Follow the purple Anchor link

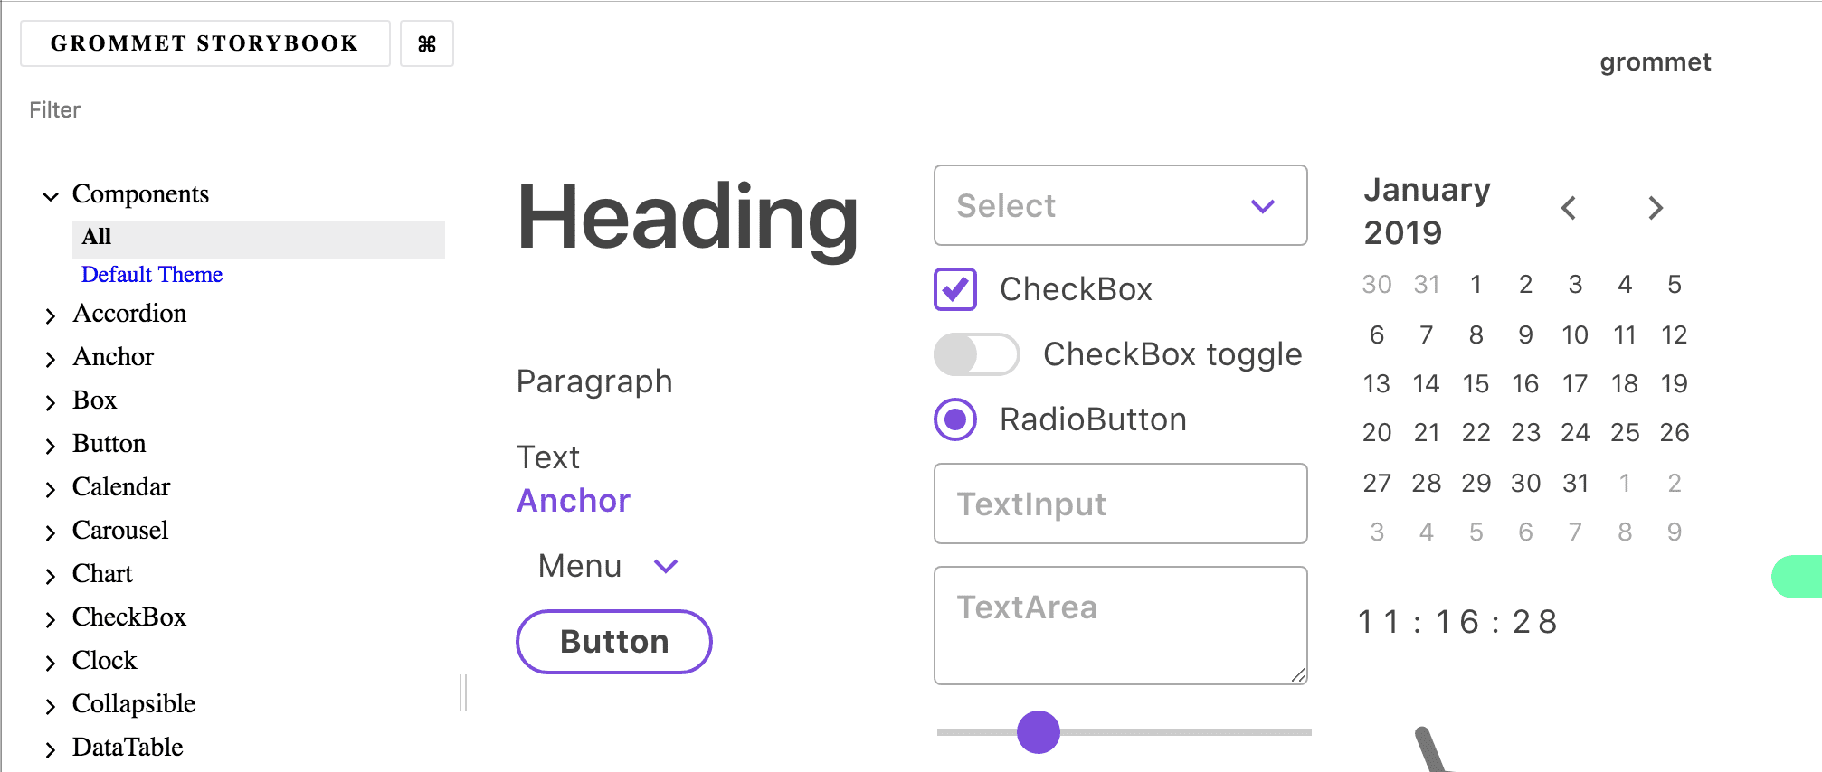[574, 501]
